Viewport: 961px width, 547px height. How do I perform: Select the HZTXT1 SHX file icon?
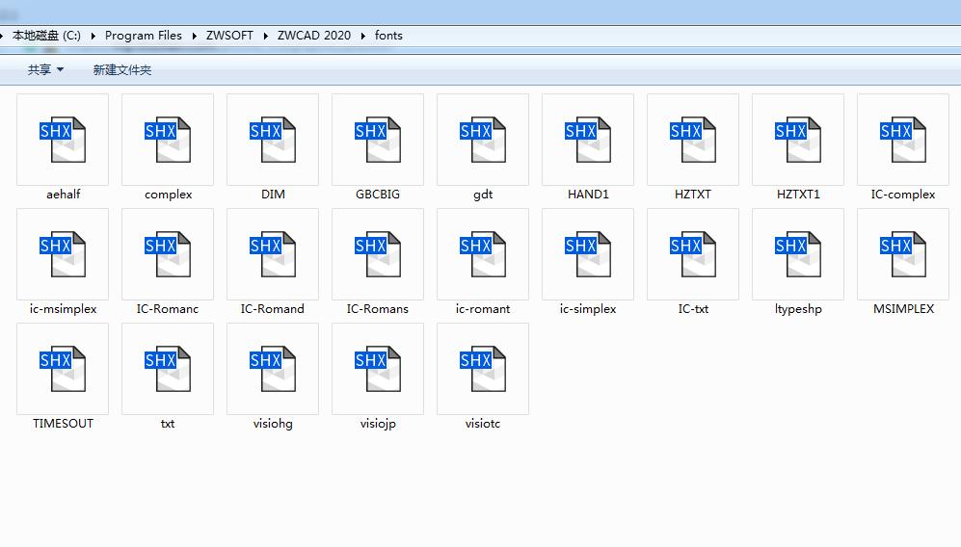pos(798,140)
